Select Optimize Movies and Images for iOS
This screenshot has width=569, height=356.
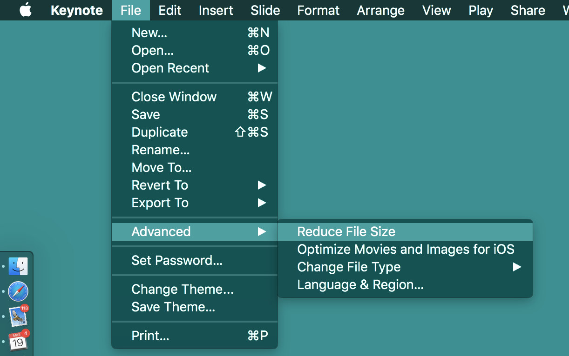(405, 249)
